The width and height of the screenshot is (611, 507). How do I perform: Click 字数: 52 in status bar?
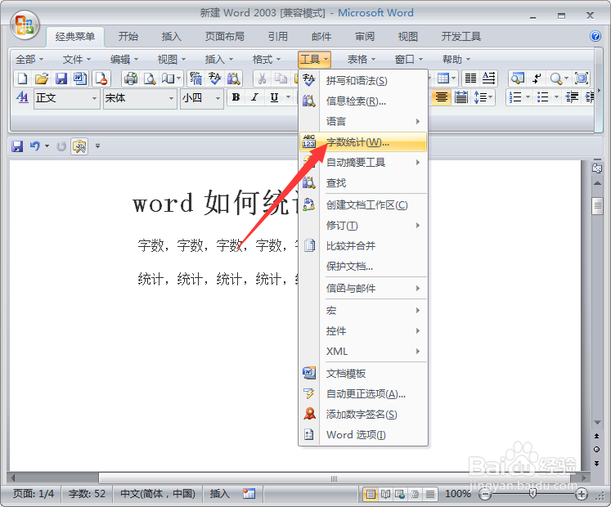pos(87,494)
